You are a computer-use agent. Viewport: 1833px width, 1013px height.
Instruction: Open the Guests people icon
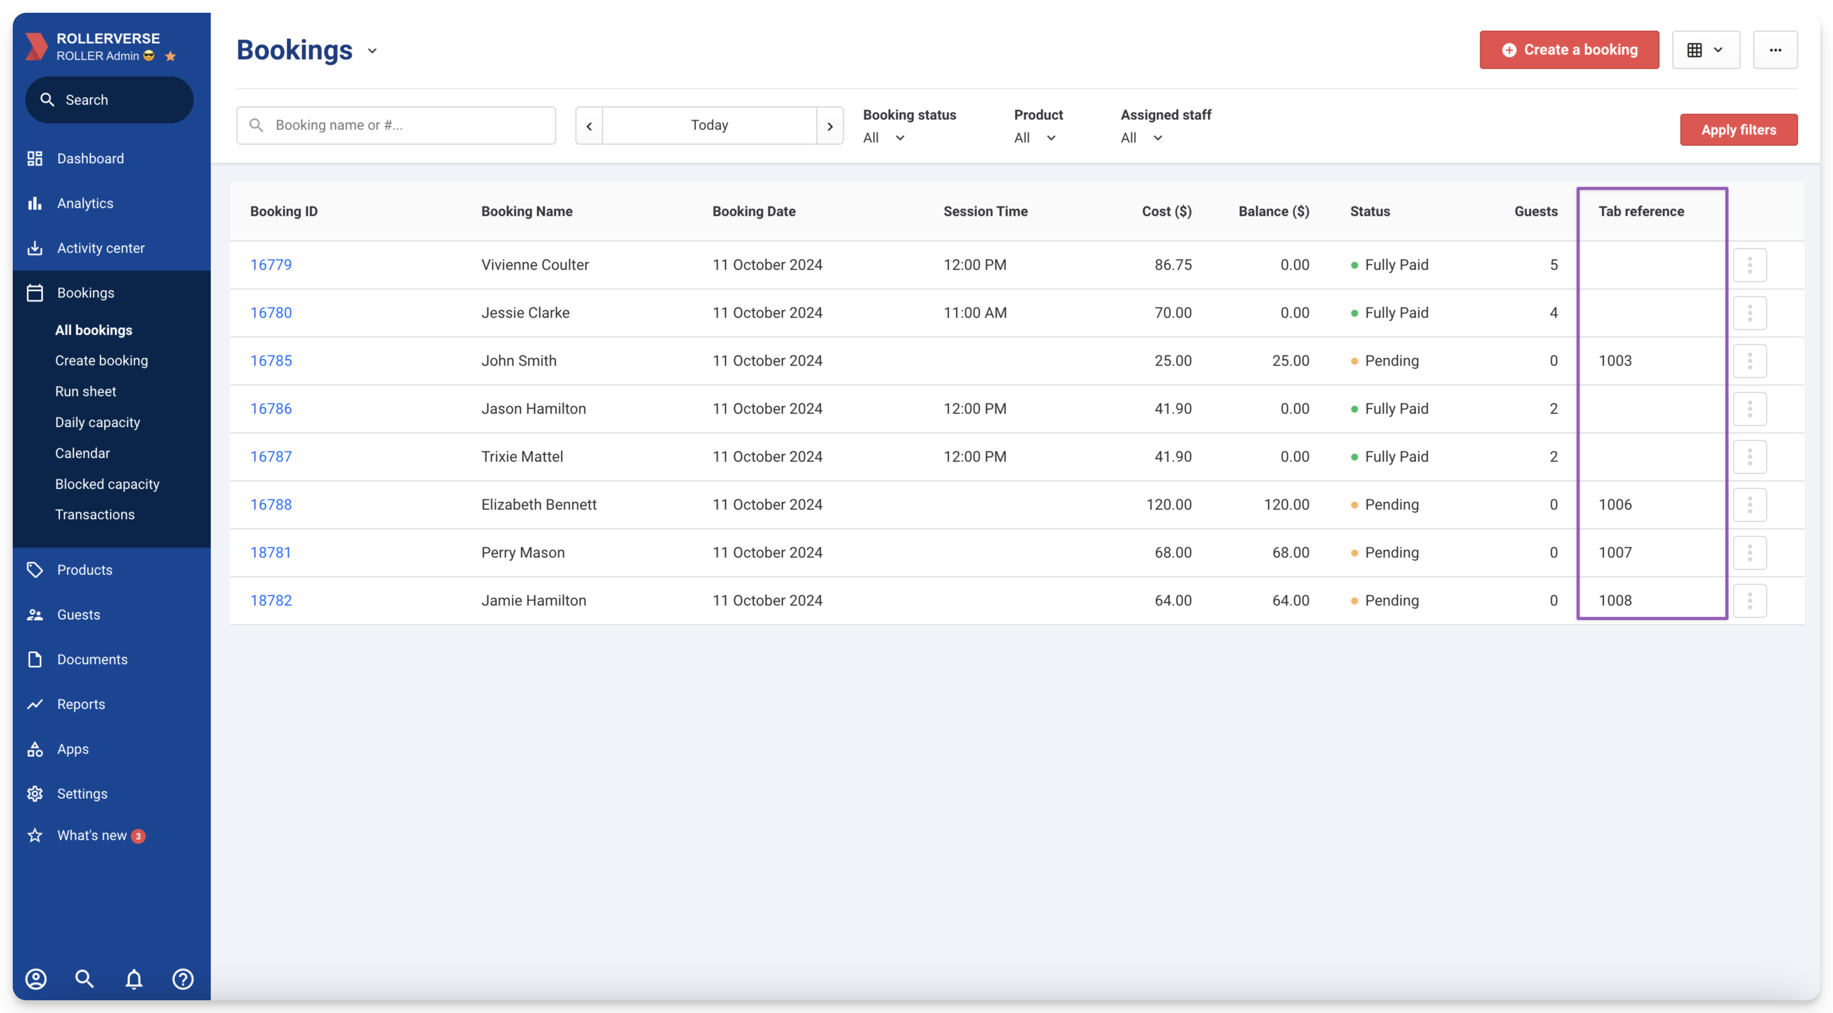(x=35, y=614)
